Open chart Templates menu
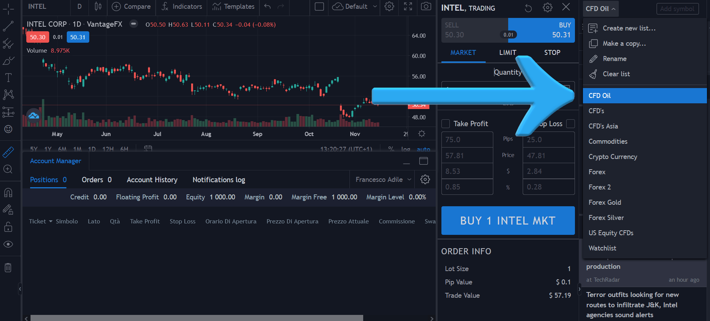710x321 pixels. point(233,6)
